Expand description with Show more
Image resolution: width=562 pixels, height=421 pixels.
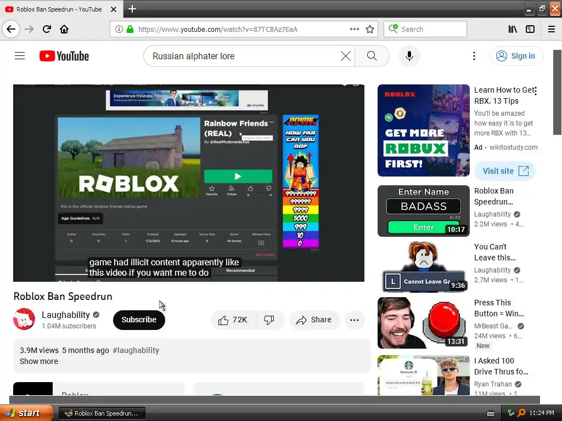tap(39, 361)
